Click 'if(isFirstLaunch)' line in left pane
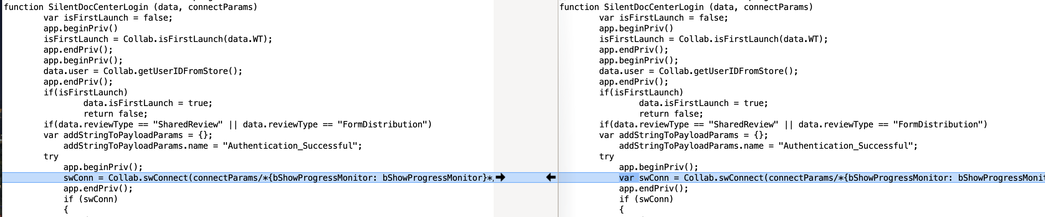Viewport: 1045px width, 217px height. pos(85,93)
